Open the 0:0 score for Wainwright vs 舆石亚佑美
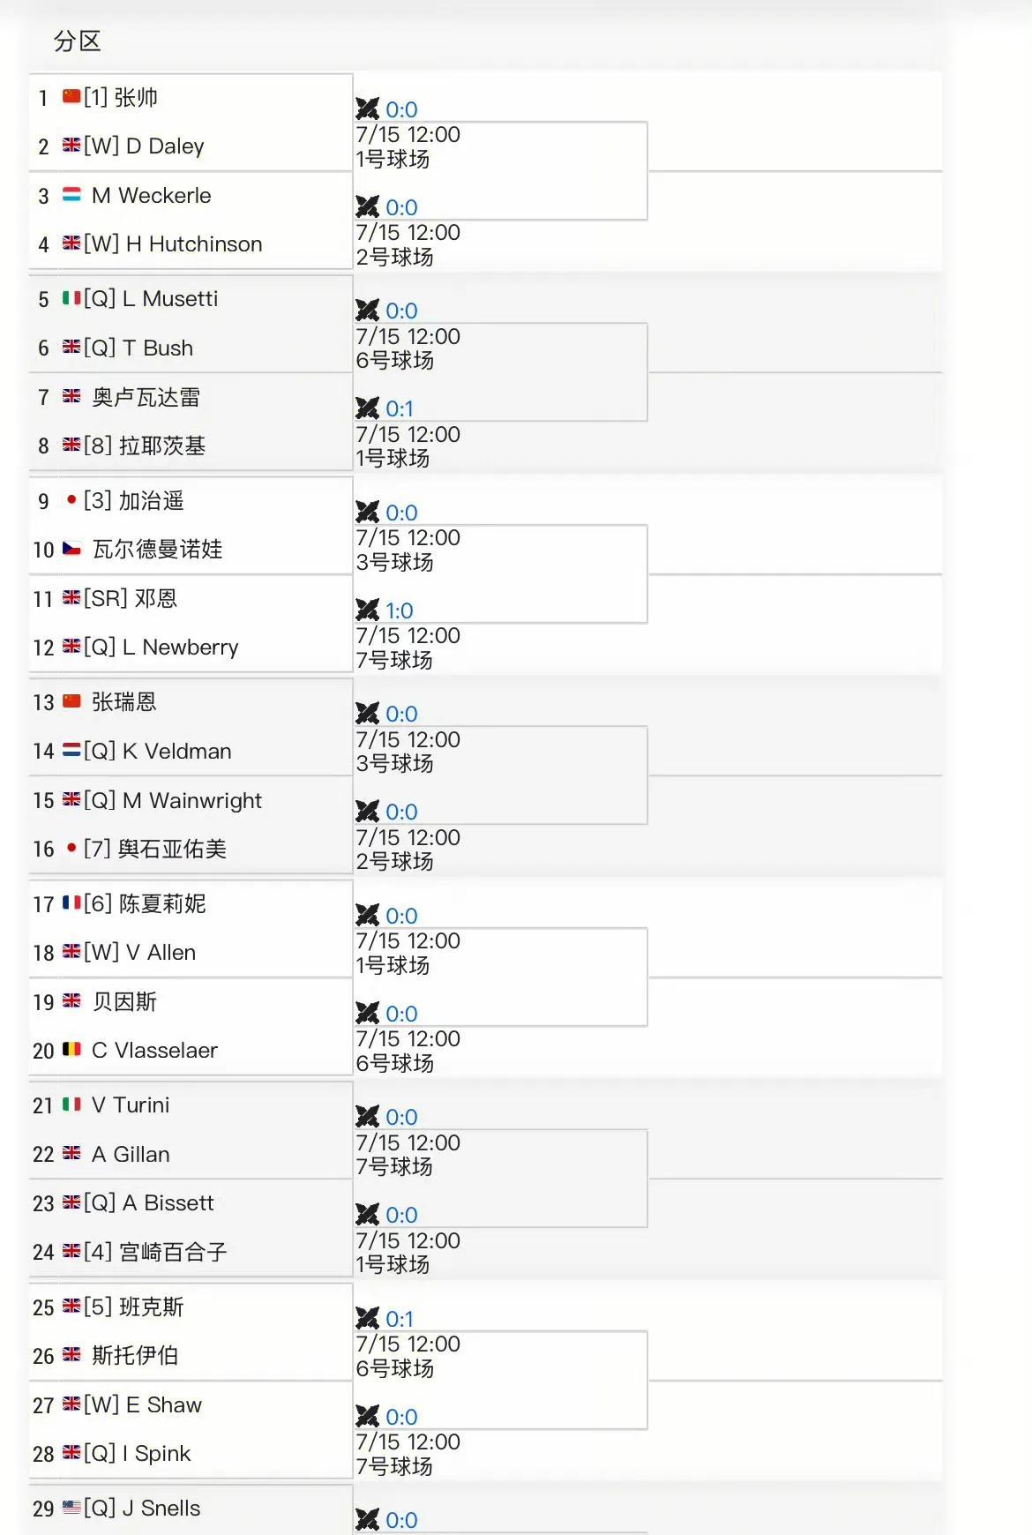This screenshot has width=1032, height=1535. coord(401,812)
